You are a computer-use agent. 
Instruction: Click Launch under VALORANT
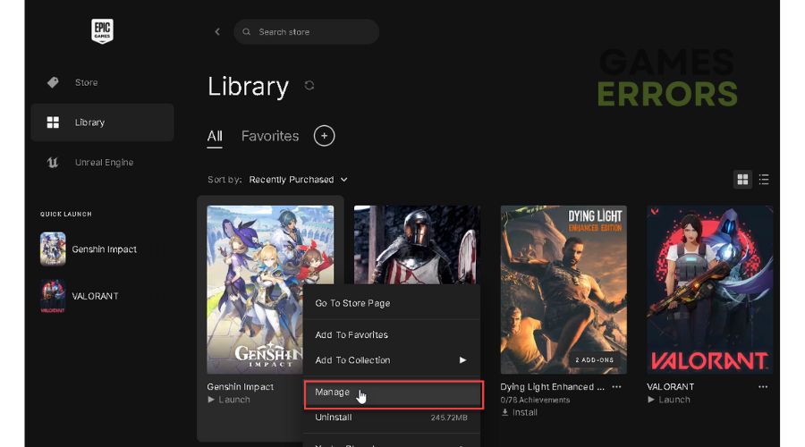coord(674,400)
